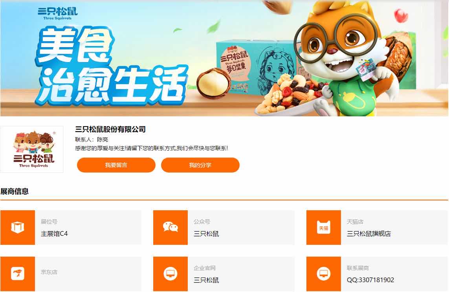This screenshot has height=292, width=449.
Task: Click the 展商信息 section heading
Action: tap(14, 191)
